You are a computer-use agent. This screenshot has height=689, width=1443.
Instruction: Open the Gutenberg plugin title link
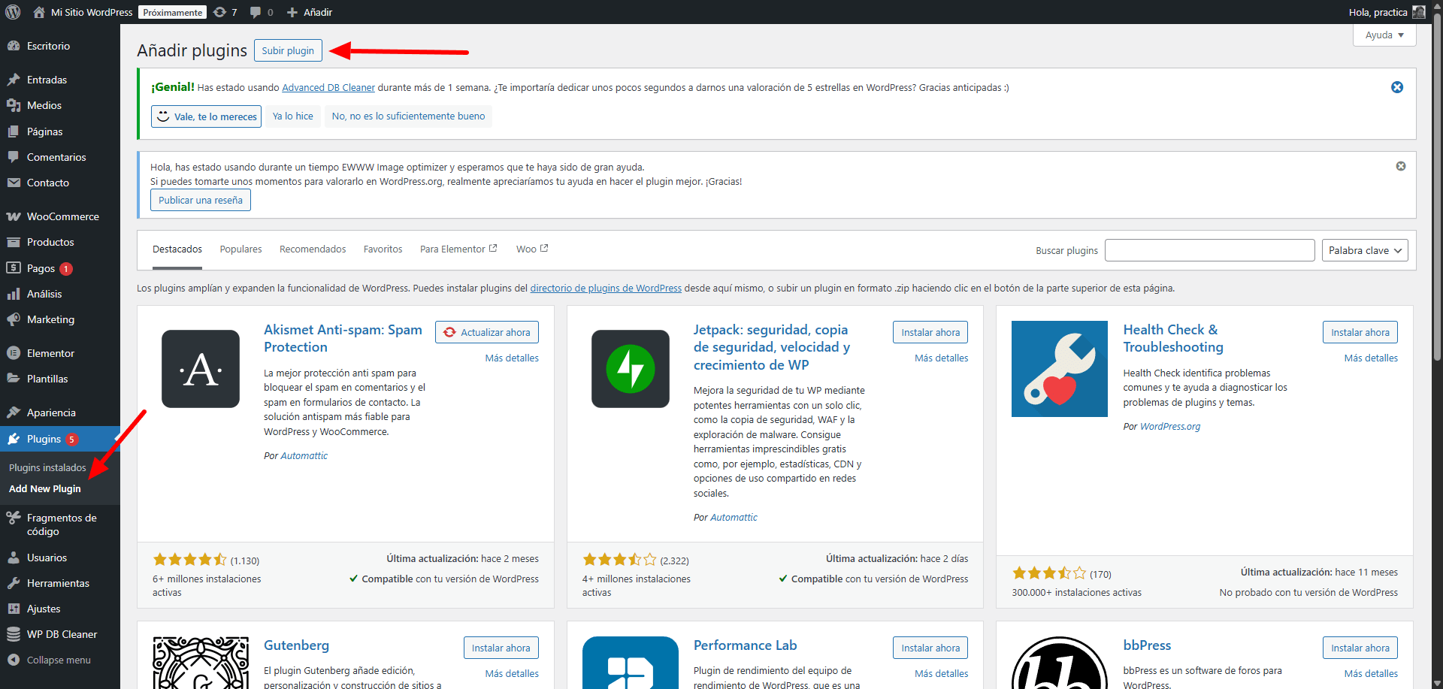coord(296,645)
